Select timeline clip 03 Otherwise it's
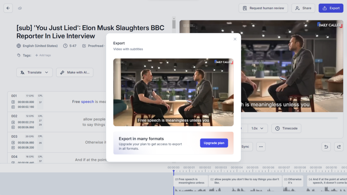 click(293, 181)
